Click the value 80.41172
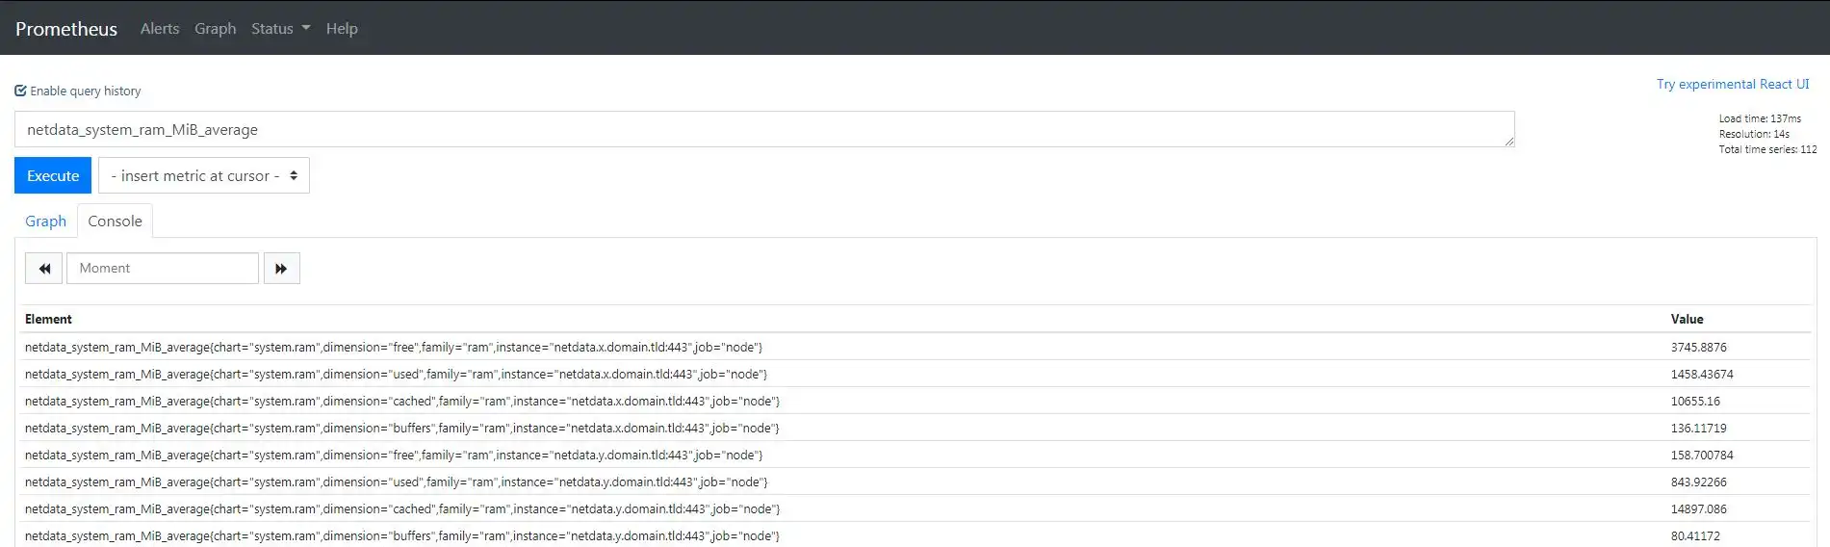This screenshot has width=1830, height=547. tap(1695, 535)
